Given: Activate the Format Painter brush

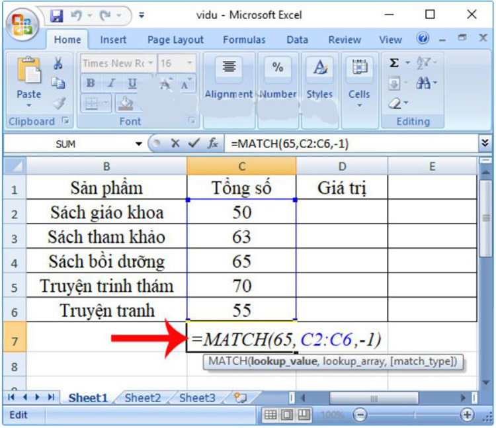Looking at the screenshot, I should [59, 103].
